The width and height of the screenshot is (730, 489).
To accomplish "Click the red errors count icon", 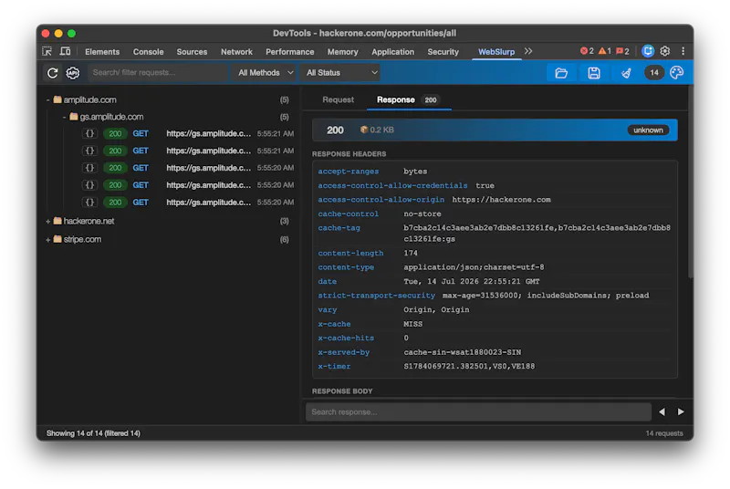I will click(x=587, y=51).
